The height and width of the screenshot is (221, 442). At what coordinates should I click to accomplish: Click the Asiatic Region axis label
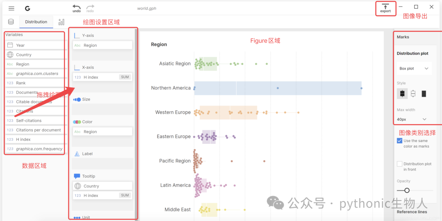pyautogui.click(x=175, y=64)
